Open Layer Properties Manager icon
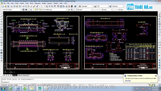161x91 pixels. point(31,10)
